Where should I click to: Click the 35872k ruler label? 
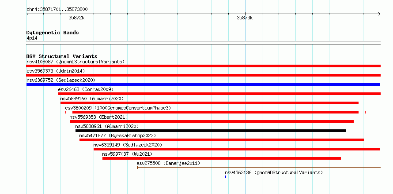(x=77, y=18)
